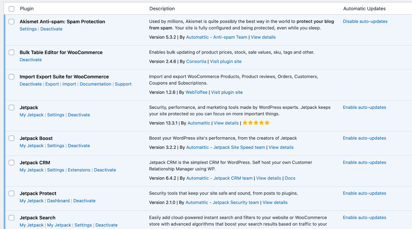Image resolution: width=412 pixels, height=229 pixels.
Task: Open Jetpack Security team author link
Action: 222,203
